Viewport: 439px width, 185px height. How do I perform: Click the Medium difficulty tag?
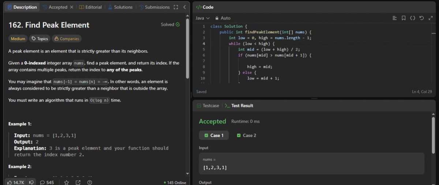(18, 39)
